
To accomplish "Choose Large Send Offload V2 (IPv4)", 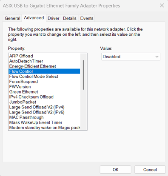I will [x=44, y=107].
